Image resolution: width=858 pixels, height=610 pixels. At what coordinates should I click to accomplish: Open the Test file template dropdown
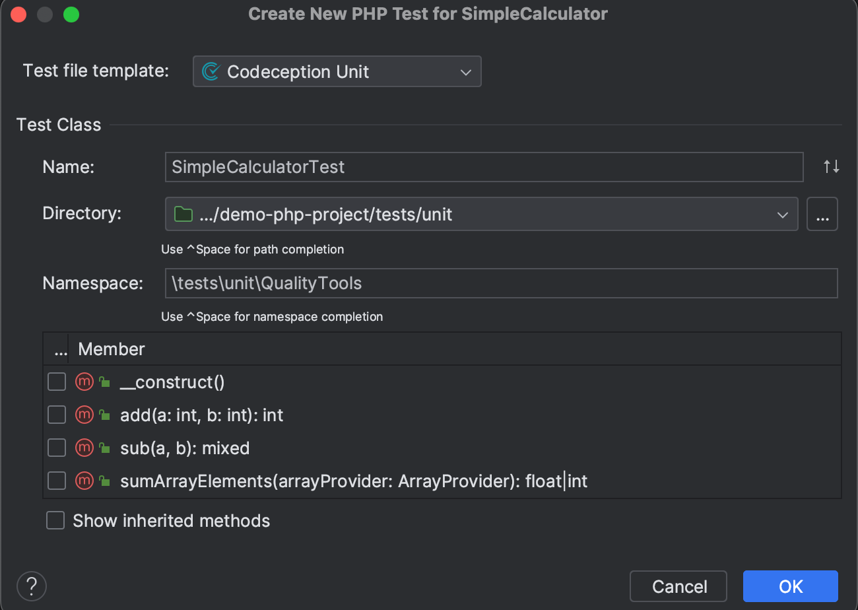pyautogui.click(x=466, y=71)
